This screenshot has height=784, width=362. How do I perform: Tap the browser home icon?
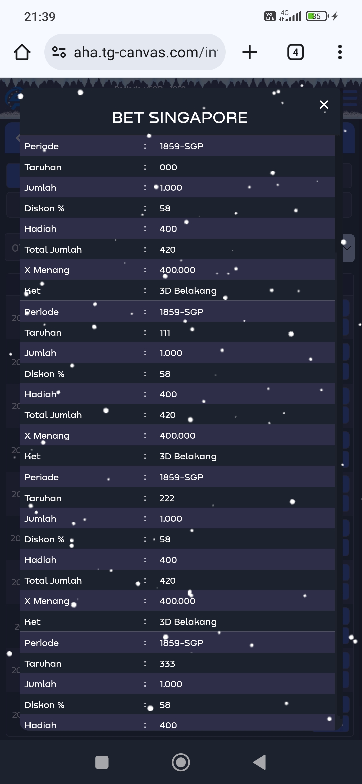click(x=22, y=52)
